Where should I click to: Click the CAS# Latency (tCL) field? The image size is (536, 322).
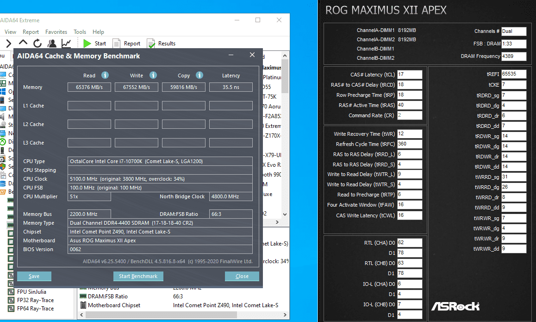pos(410,75)
